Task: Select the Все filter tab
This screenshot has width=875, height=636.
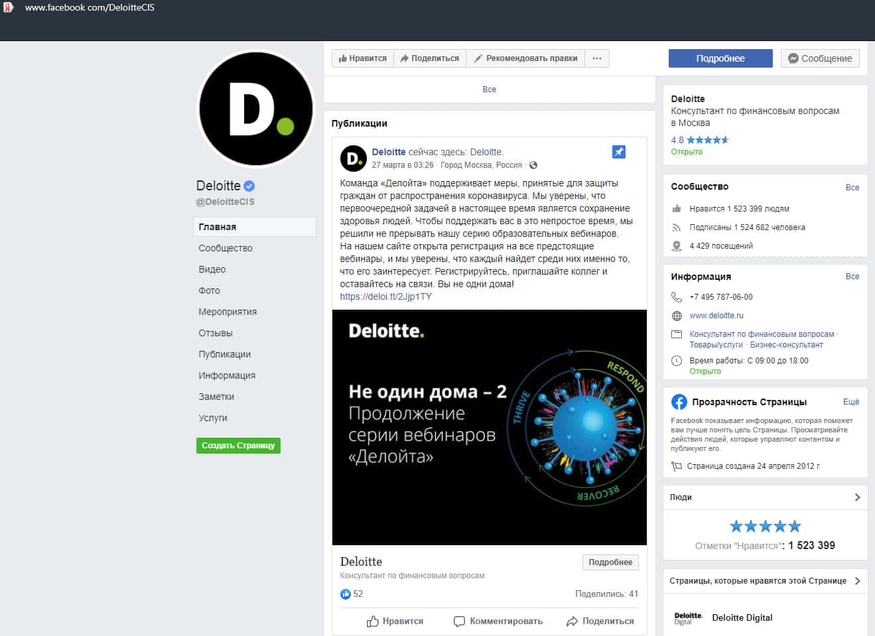Action: coord(489,90)
